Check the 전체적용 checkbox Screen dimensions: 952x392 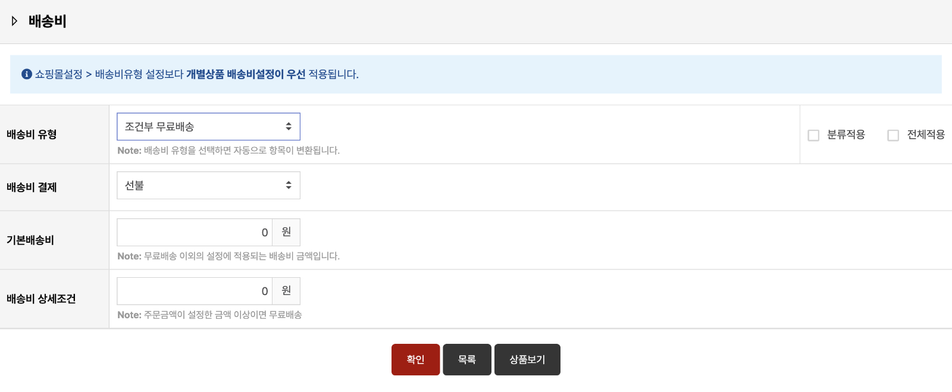pos(893,135)
